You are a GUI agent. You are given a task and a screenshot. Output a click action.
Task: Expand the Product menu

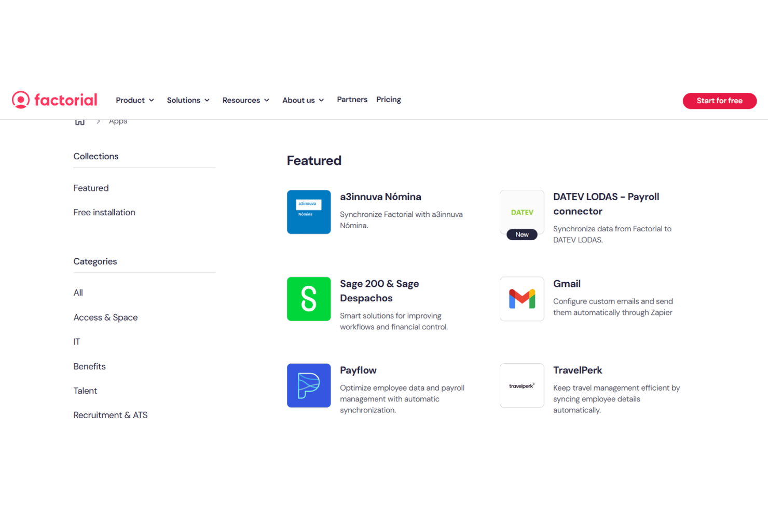135,100
